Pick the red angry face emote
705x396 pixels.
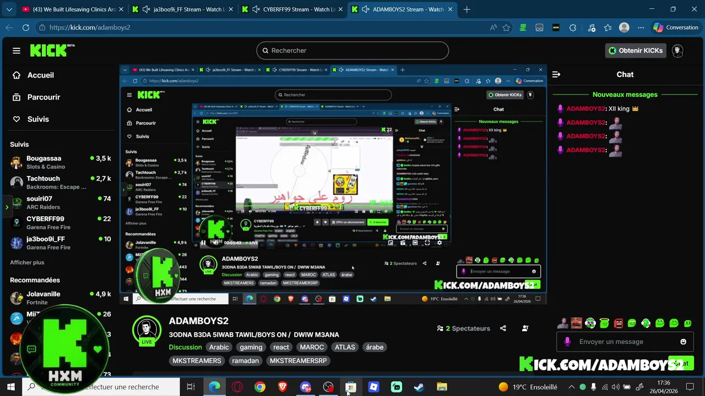618,323
